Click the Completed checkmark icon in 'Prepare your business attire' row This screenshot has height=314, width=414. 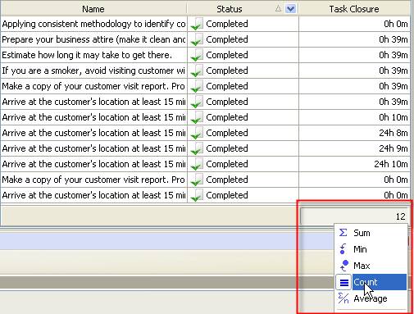pyautogui.click(x=197, y=39)
